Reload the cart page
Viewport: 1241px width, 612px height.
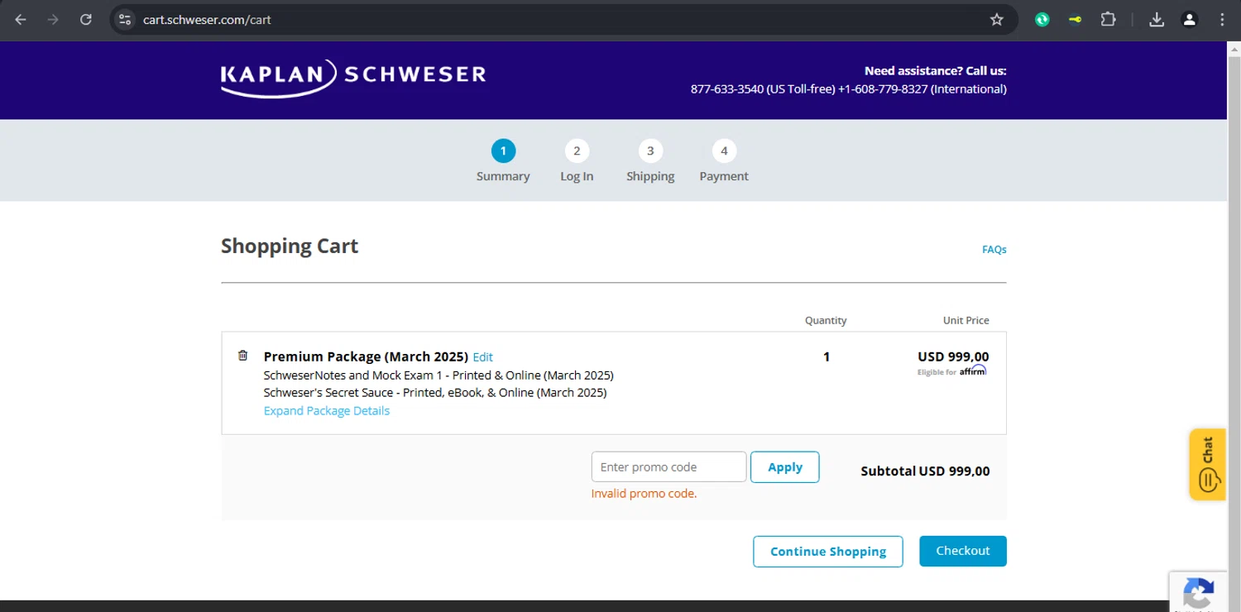[85, 20]
